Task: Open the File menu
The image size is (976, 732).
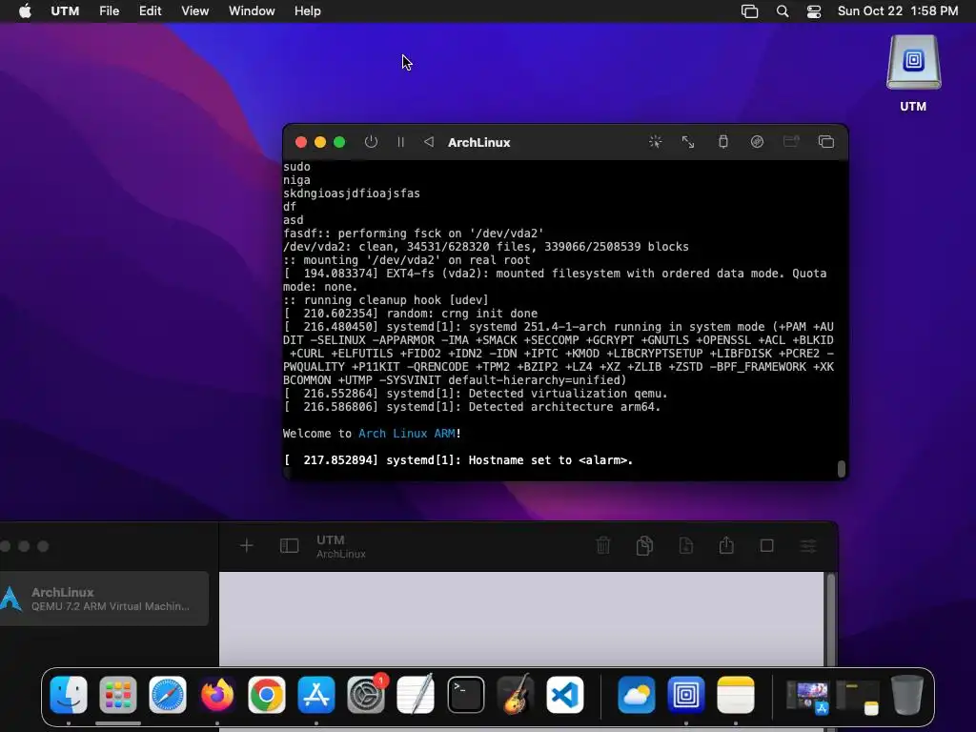Action: tap(109, 11)
